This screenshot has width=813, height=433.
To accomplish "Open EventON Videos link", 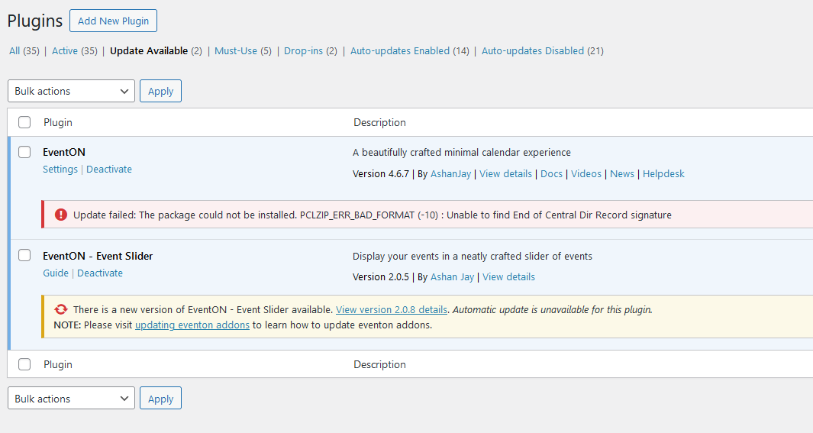I will click(586, 173).
